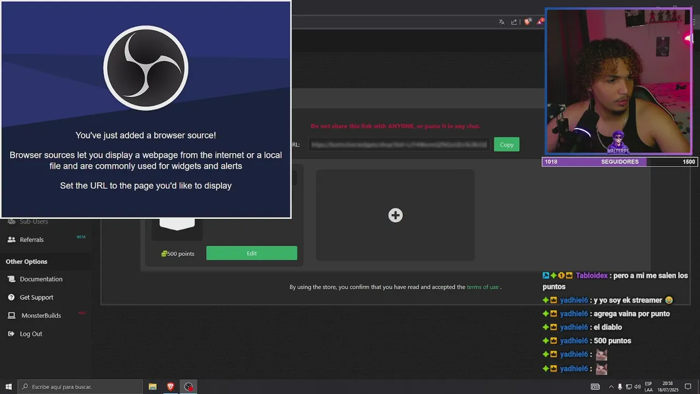This screenshot has width=700, height=394.
Task: Click chat message 'el diablo'
Action: (x=608, y=327)
